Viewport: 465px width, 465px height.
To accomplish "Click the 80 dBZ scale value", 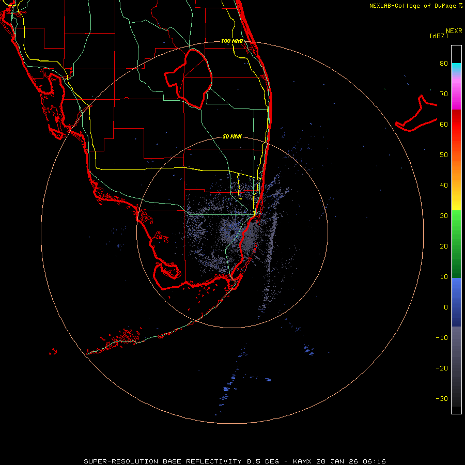I will 444,63.
